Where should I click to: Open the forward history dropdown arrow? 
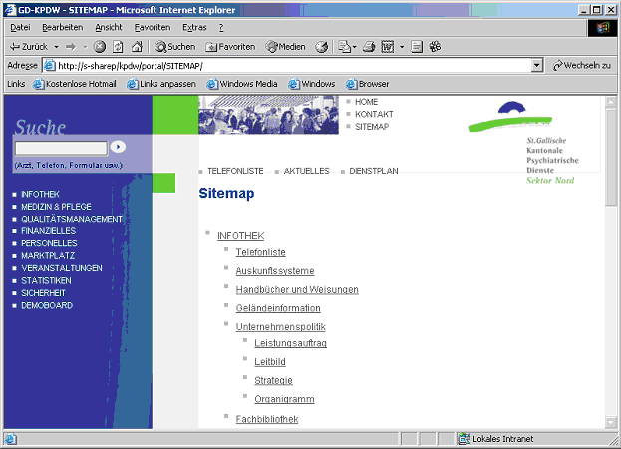point(85,47)
